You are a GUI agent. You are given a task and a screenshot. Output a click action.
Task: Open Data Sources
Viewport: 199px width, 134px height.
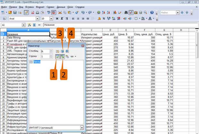click(141, 13)
